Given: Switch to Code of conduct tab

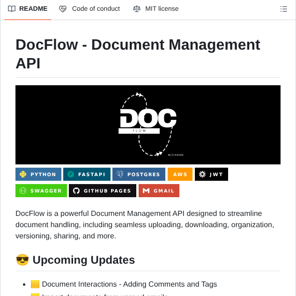Looking at the screenshot, I should click(89, 9).
